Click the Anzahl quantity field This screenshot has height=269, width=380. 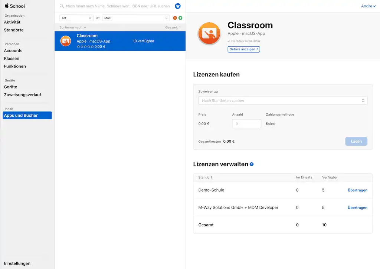pyautogui.click(x=246, y=124)
